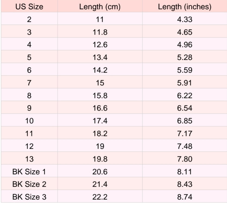
Task: Select the US size 2 cell
Action: click(x=29, y=20)
